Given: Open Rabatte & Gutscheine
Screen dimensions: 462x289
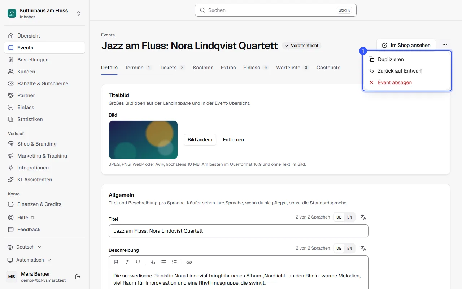Looking at the screenshot, I should [45, 83].
